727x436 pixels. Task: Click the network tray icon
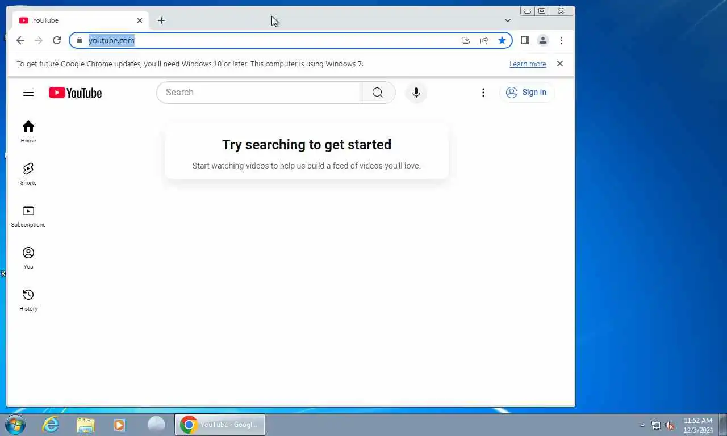pyautogui.click(x=656, y=425)
